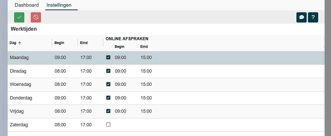Click the question mark help icon

(313, 17)
